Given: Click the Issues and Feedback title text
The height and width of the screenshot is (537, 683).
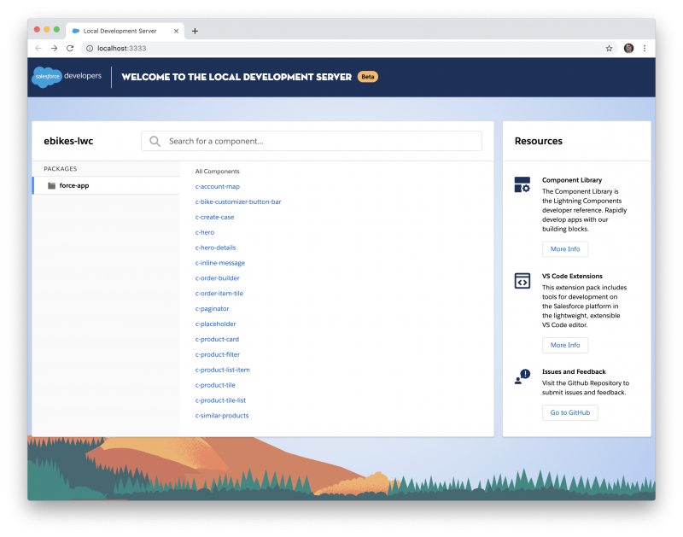Looking at the screenshot, I should point(574,371).
